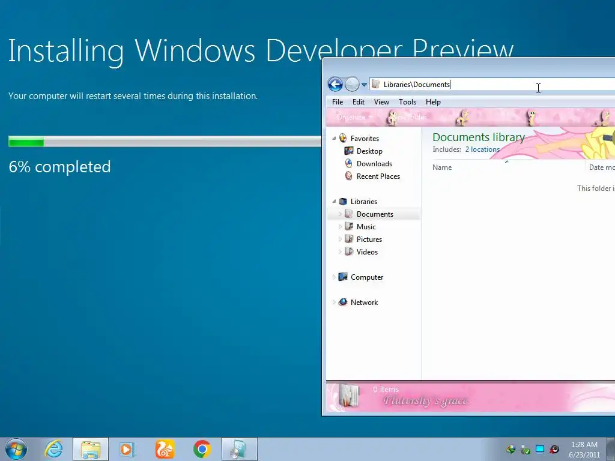The width and height of the screenshot is (615, 461).
Task: Open the Edit menu
Action: click(358, 102)
